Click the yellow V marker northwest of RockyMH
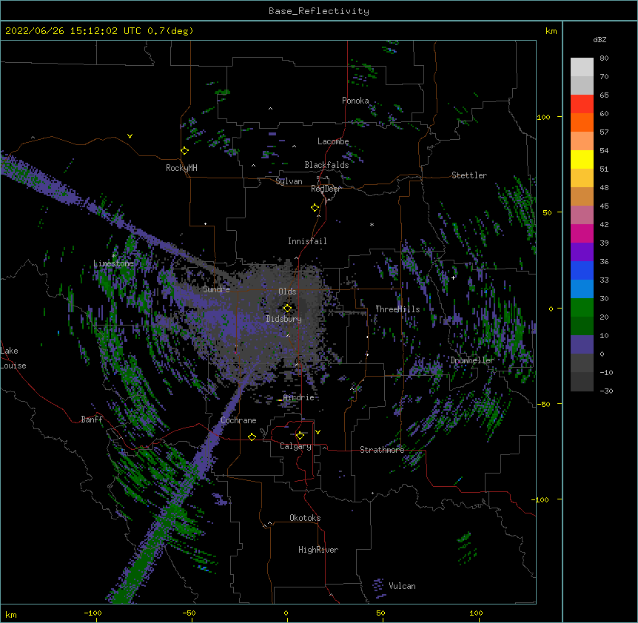 click(x=130, y=136)
